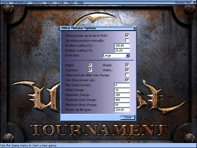197x148 pixels.
Task: Open the Game menu
Action: pyautogui.click(x=5, y=2)
